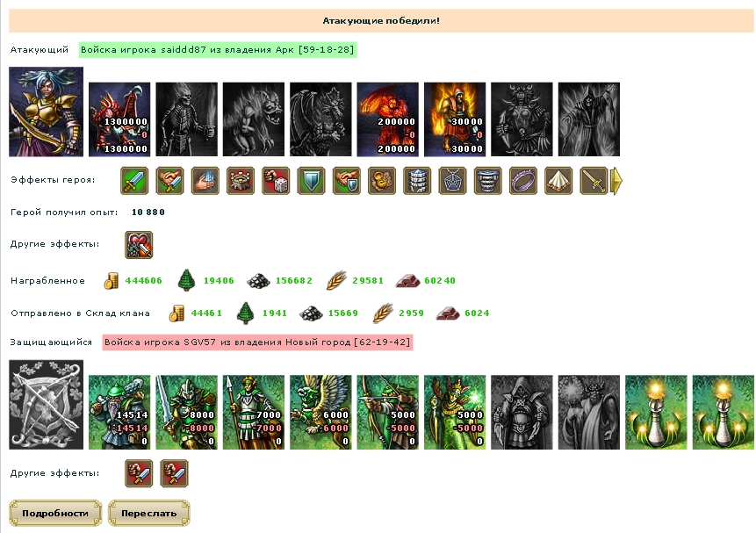Select the fortress tower effect icon
This screenshot has width=756, height=533.
coord(241,181)
